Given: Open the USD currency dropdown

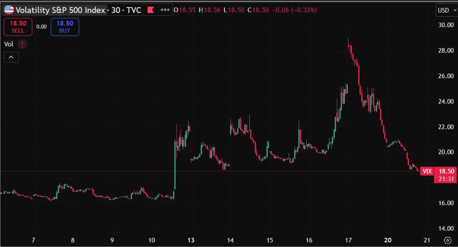Looking at the screenshot, I should [447, 10].
